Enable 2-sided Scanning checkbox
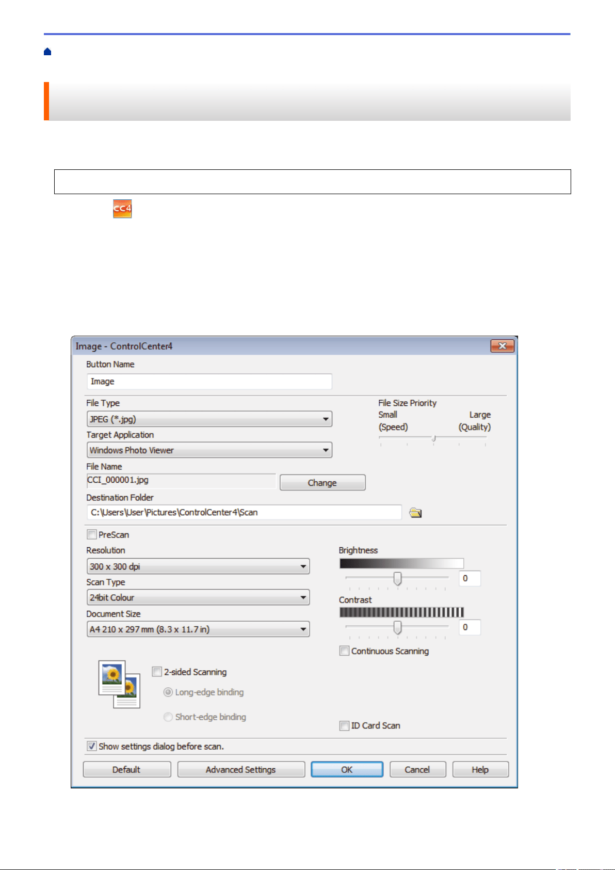This screenshot has width=615, height=870. click(157, 672)
